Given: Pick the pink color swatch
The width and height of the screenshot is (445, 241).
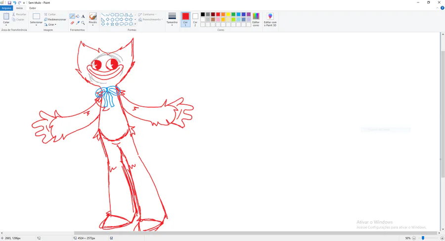Looking at the screenshot, I should coord(218,20).
